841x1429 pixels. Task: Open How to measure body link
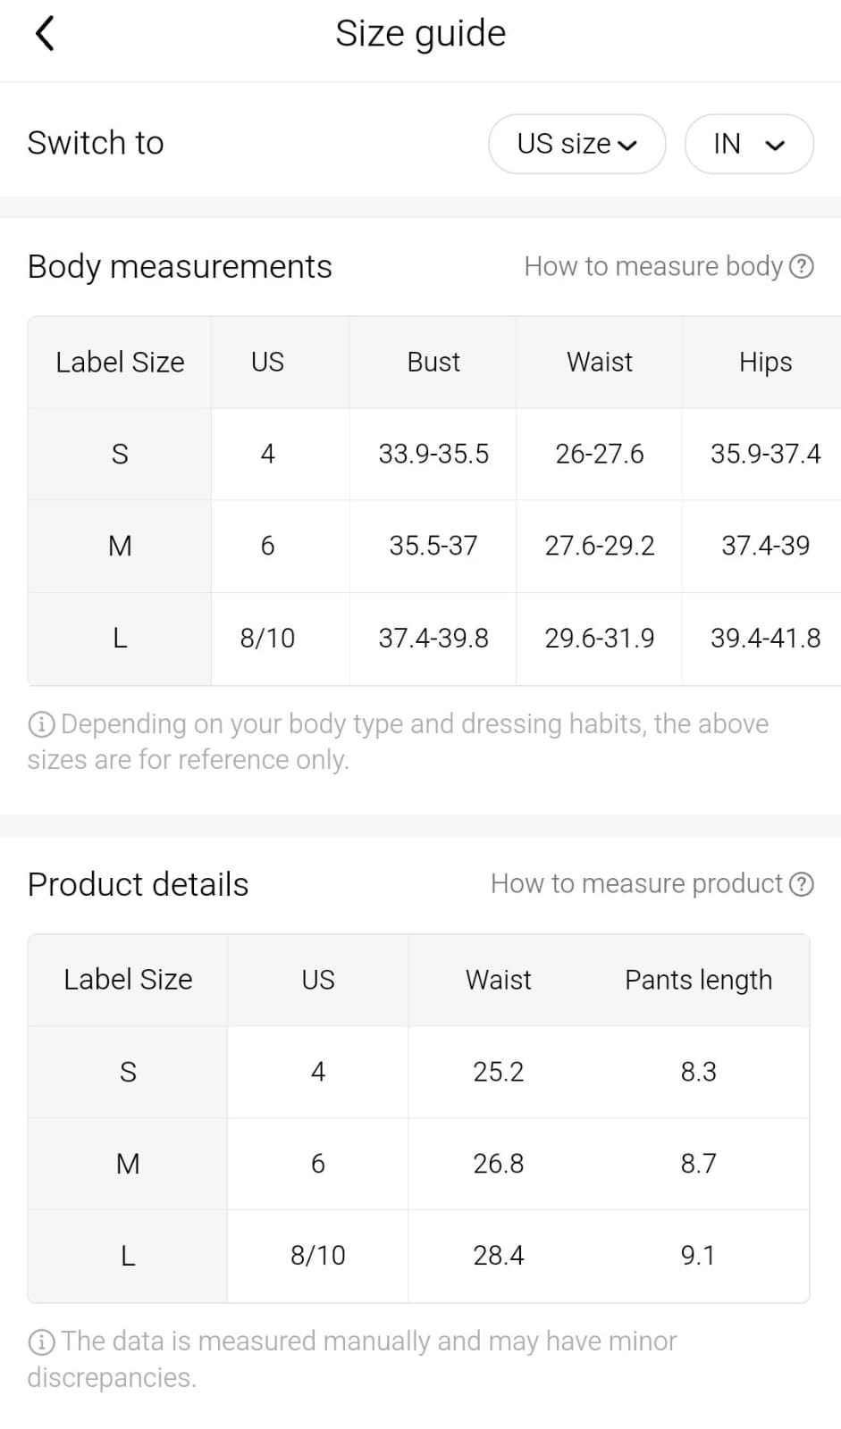pos(652,266)
